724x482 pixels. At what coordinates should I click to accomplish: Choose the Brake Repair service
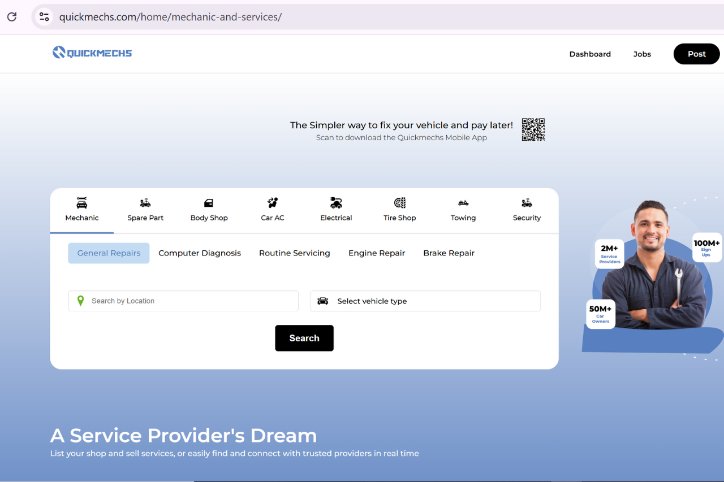[x=449, y=253]
